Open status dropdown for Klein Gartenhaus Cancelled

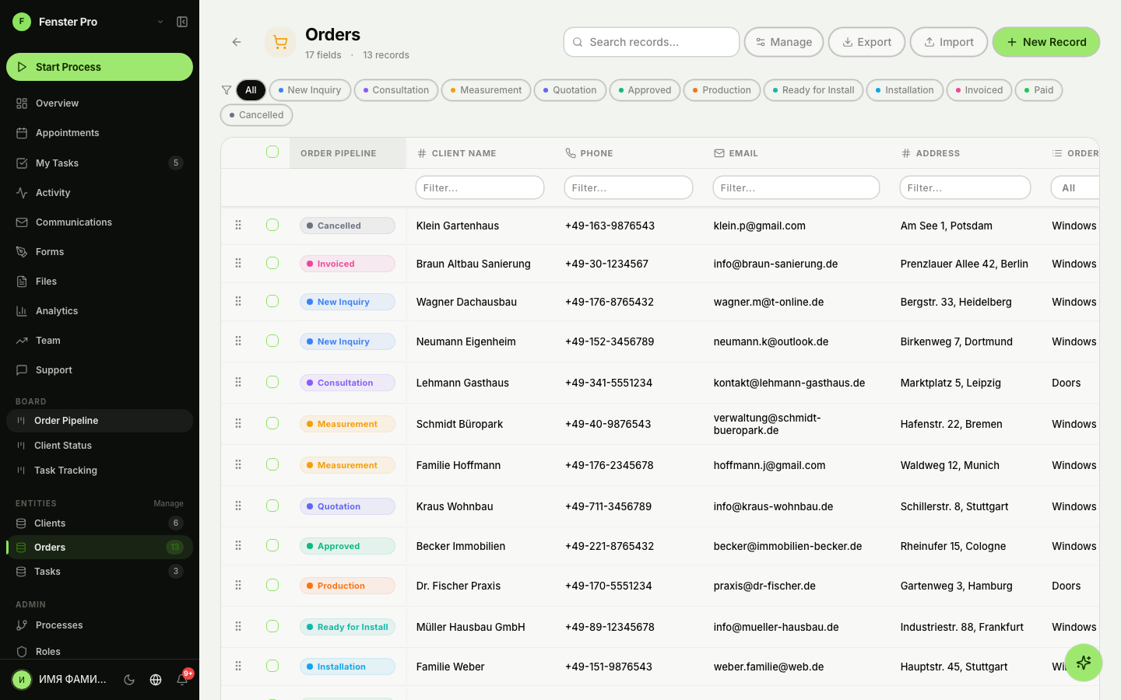(x=347, y=226)
